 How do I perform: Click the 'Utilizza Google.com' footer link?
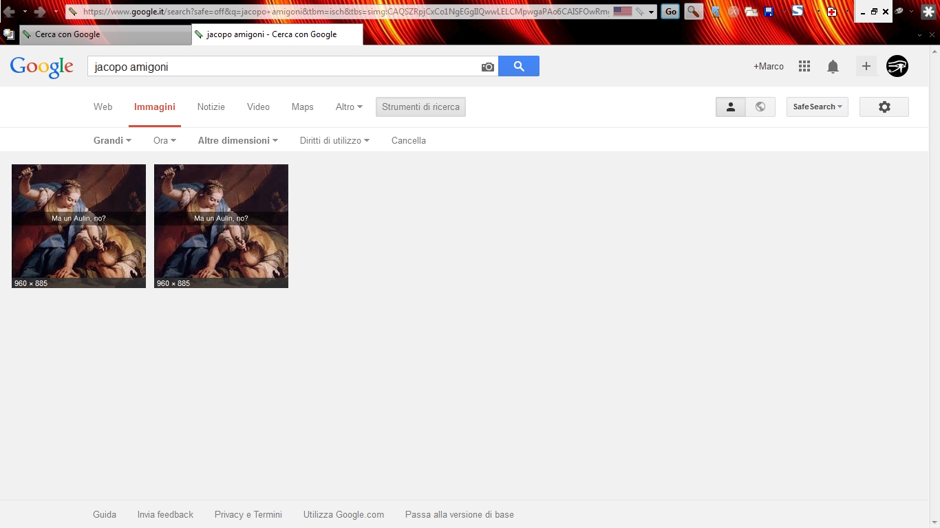click(x=343, y=514)
